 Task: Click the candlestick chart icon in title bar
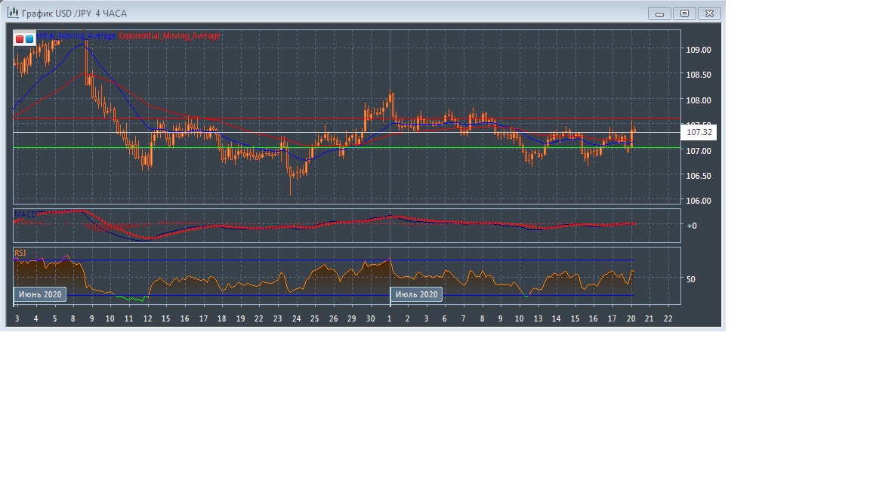[11, 13]
